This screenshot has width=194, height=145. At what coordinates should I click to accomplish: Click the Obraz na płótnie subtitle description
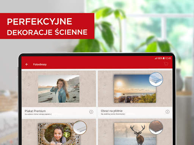click(113, 114)
